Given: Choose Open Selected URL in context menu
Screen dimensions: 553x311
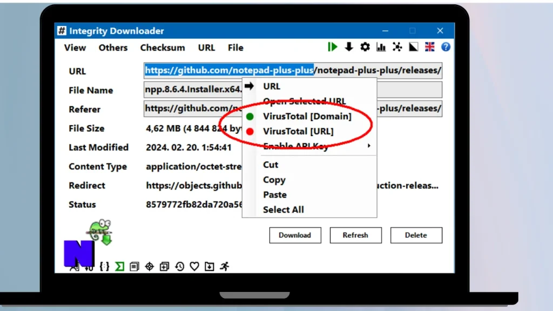Looking at the screenshot, I should (309, 101).
